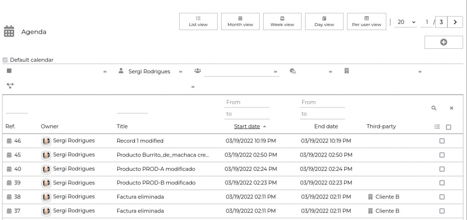The image size is (467, 220).
Task: Click the plus icon to add event
Action: (443, 42)
